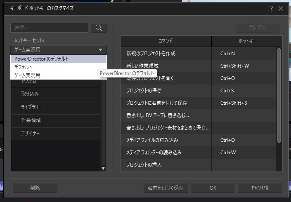Click the search magnifier icon button
Viewport: 291px width, 202px height.
tap(99, 28)
